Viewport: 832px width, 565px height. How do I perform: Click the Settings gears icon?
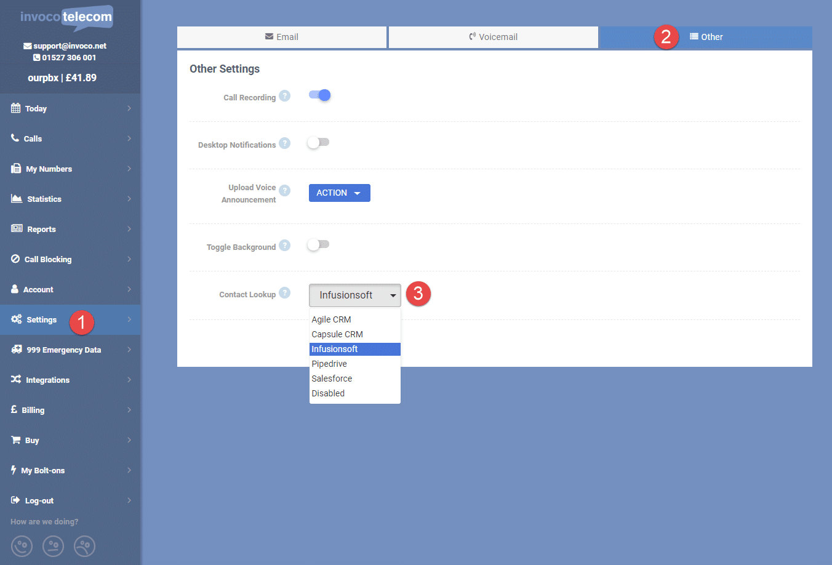click(17, 319)
